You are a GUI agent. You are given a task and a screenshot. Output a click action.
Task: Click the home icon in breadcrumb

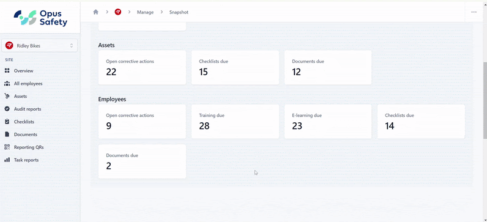[95, 12]
